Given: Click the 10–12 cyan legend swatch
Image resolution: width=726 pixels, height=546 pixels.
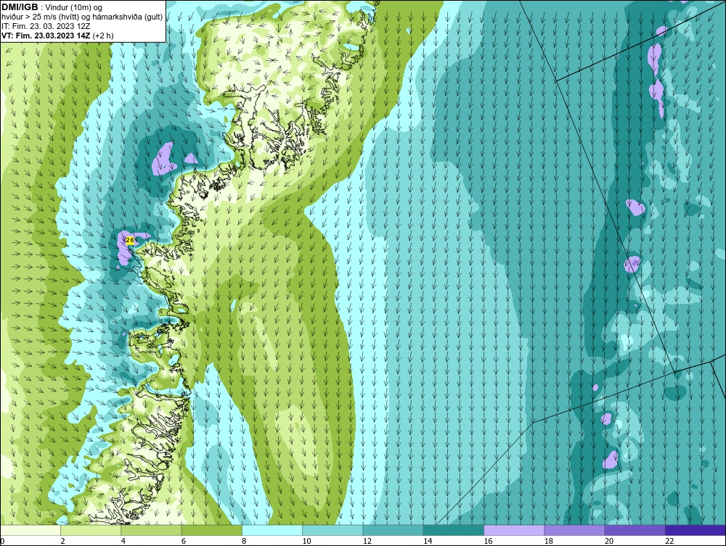Looking at the screenshot, I should [x=333, y=530].
